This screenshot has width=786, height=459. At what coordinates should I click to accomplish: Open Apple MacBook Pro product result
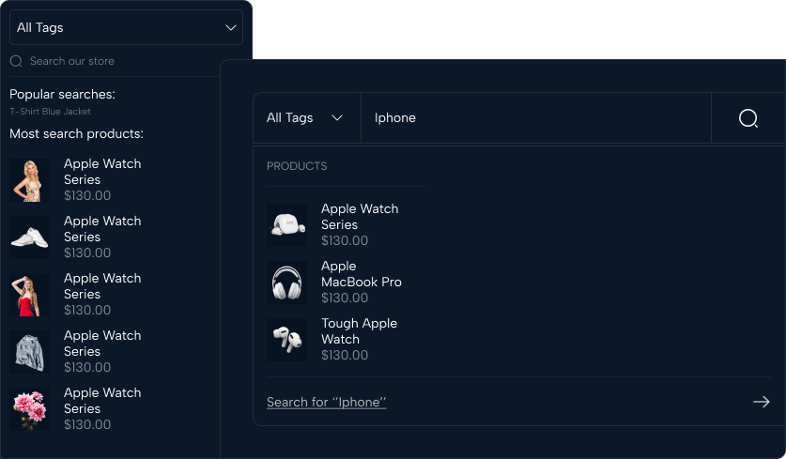(x=361, y=274)
